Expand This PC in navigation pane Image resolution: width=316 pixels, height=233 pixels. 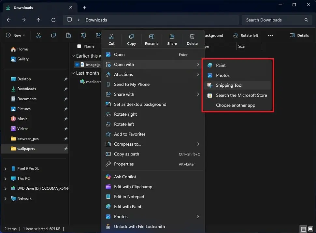pyautogui.click(x=5, y=179)
